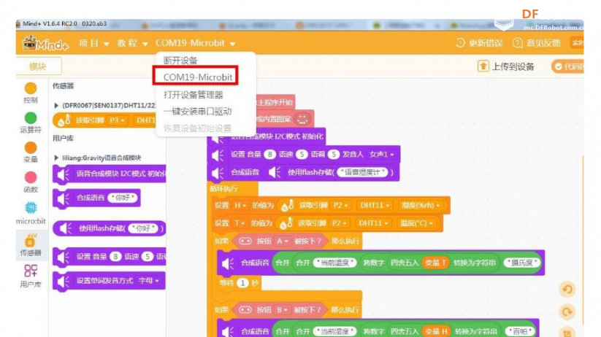Open P3 pin dropdown in palette block

[118, 120]
